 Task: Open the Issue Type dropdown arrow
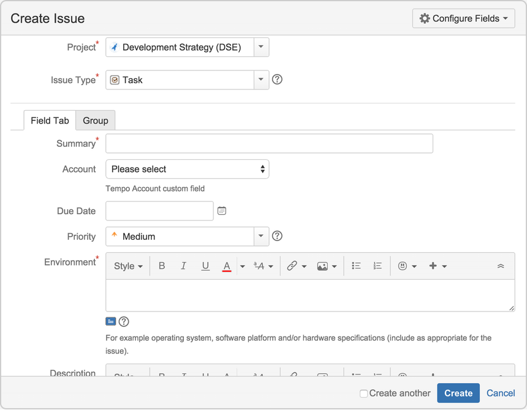pos(261,80)
